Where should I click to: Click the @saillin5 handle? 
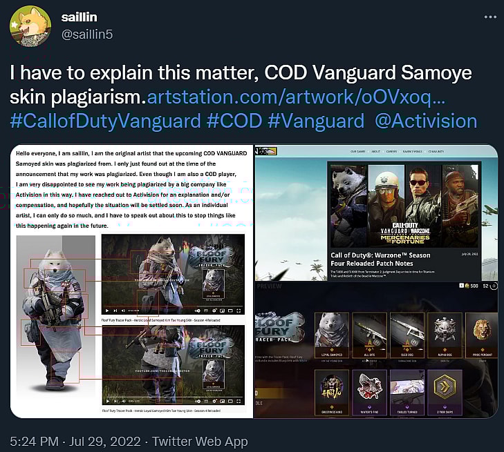(x=87, y=35)
